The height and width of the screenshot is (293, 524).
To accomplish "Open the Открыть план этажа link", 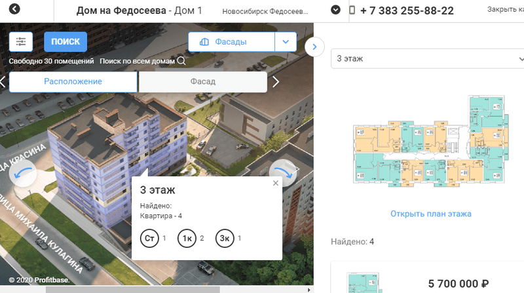I will click(x=430, y=214).
